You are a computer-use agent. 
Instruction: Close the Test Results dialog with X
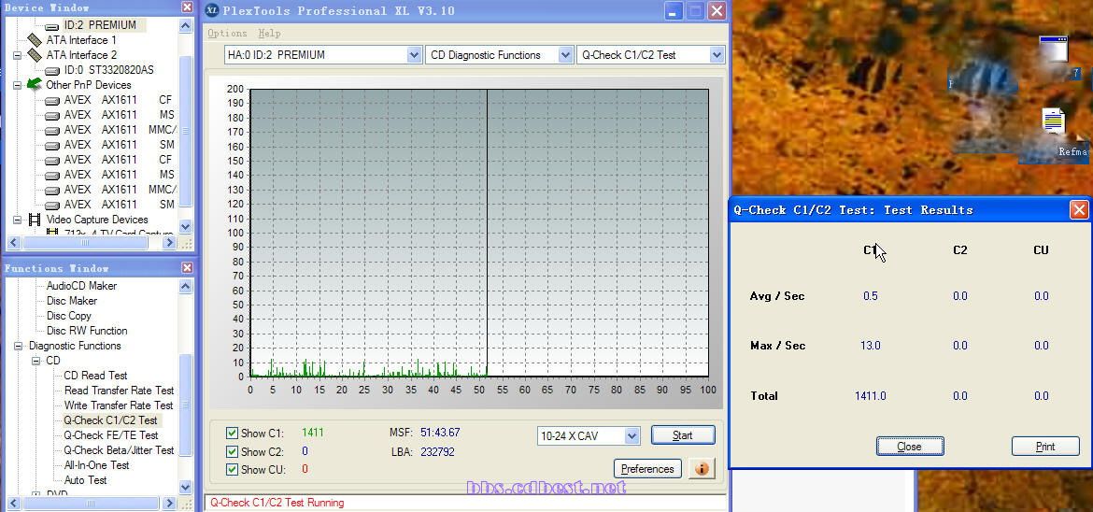1079,209
